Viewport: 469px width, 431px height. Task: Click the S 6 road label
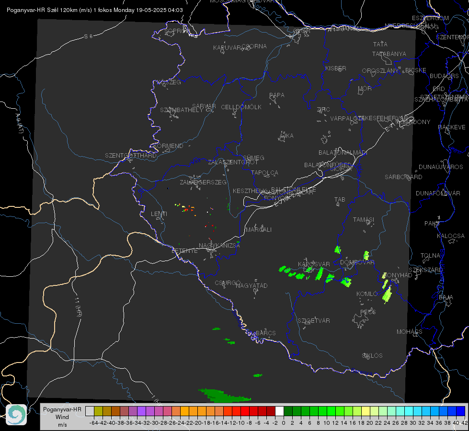[88, 36]
